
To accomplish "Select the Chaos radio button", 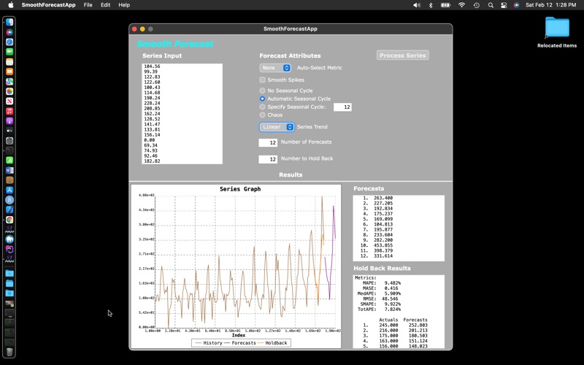I will point(262,115).
